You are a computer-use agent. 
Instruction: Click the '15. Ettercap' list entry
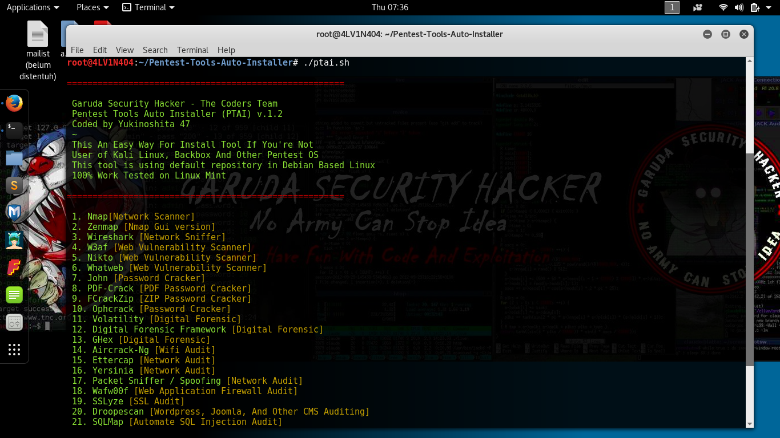point(143,360)
